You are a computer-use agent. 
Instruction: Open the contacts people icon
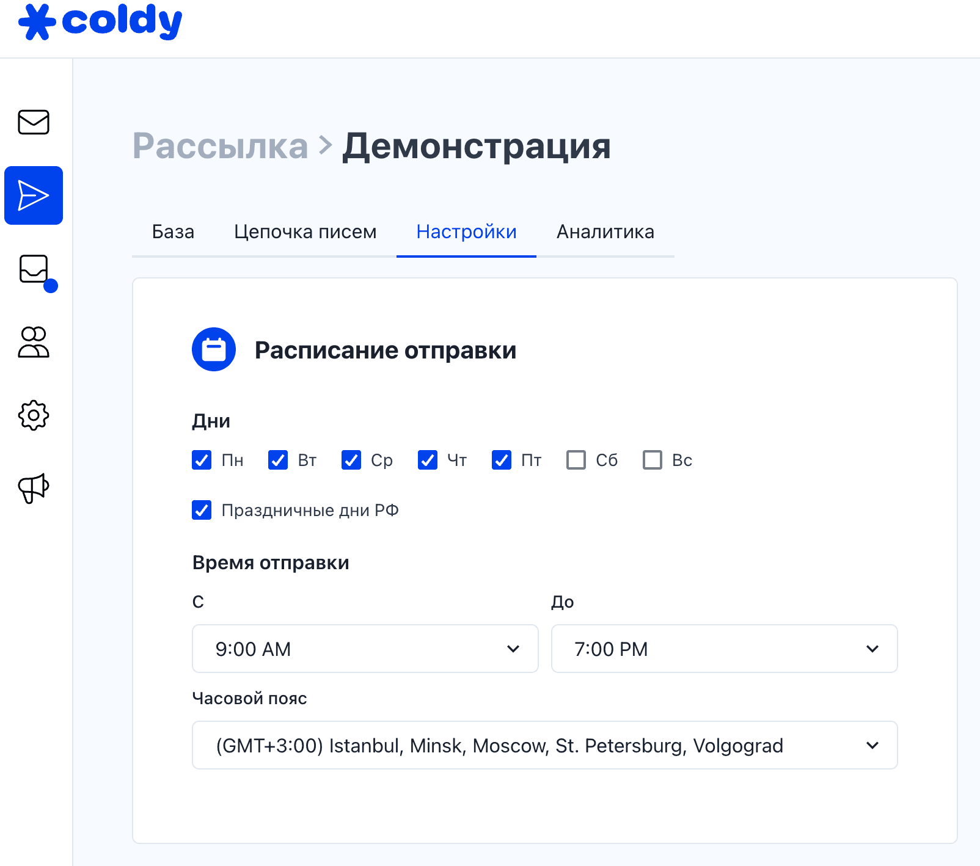pos(34,342)
